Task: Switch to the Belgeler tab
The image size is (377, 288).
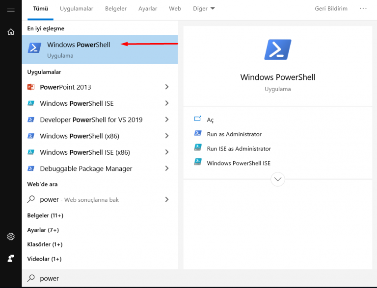Action: coord(116,9)
